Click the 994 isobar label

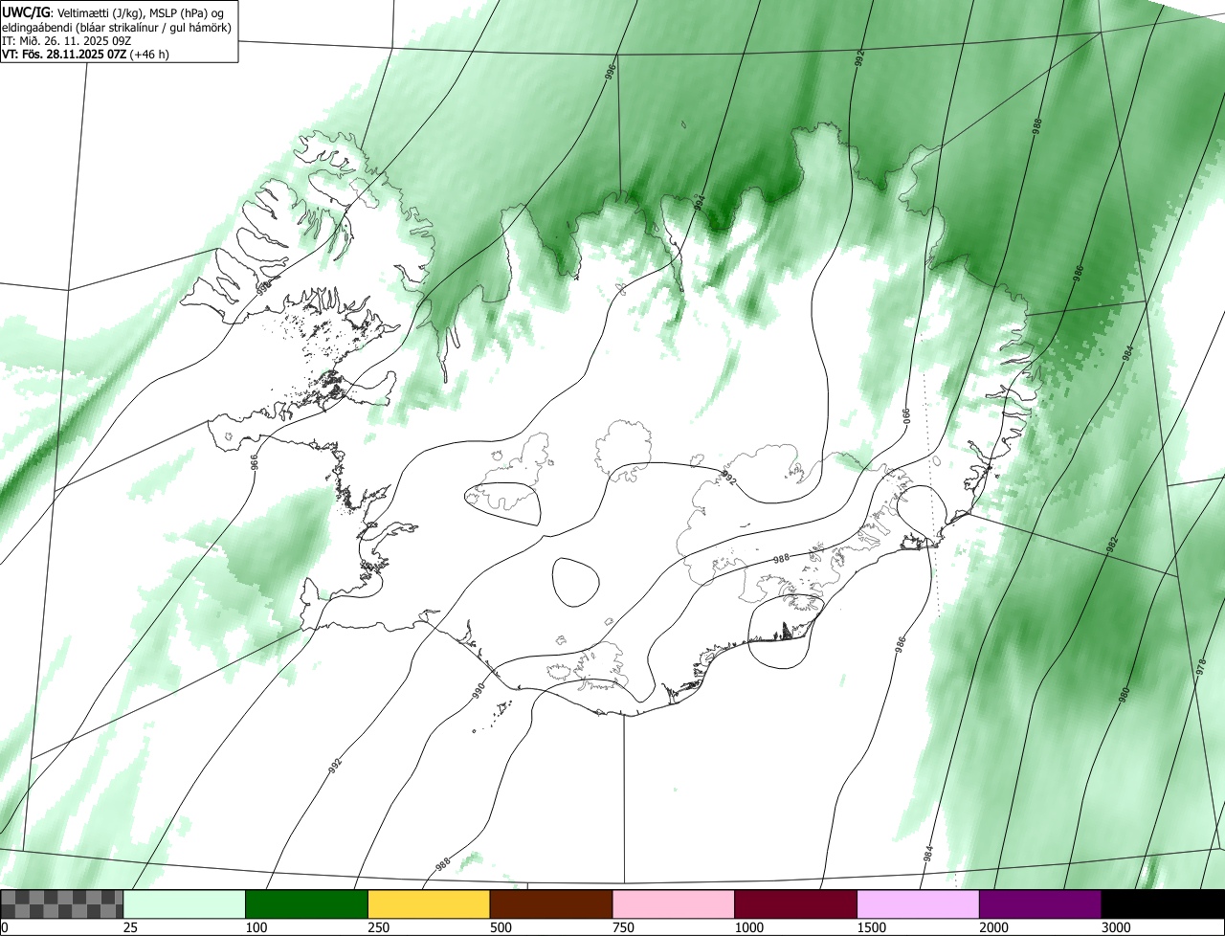pyautogui.click(x=700, y=203)
